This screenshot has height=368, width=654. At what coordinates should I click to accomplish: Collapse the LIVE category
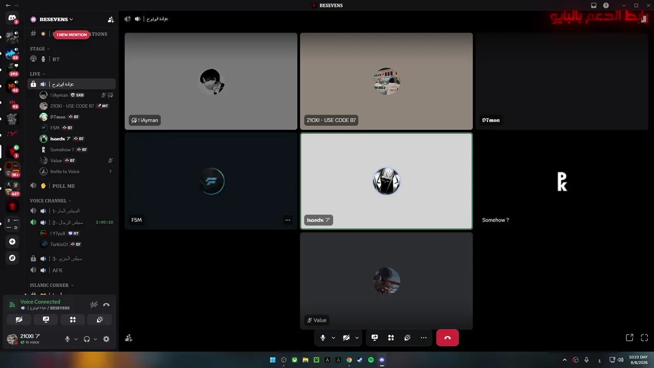pos(37,74)
